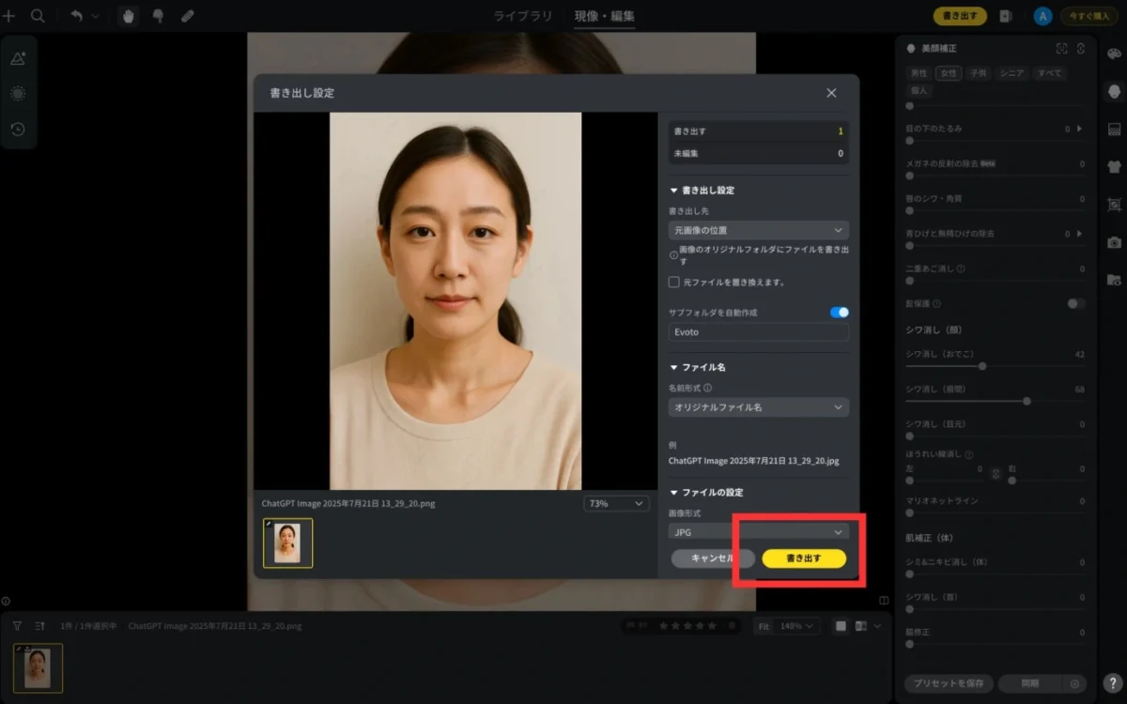1127x704 pixels.
Task: Open the color palette panel icon
Action: (x=1115, y=54)
